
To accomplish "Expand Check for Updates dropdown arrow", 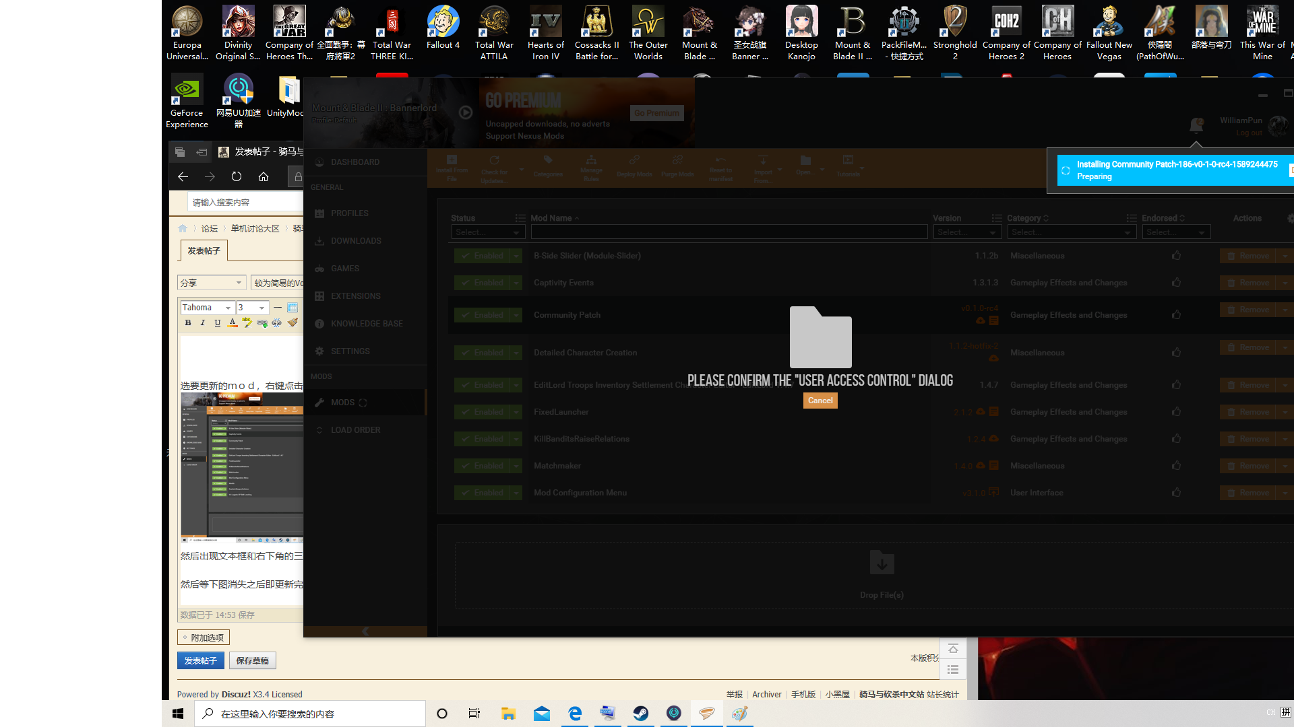I will pyautogui.click(x=521, y=170).
